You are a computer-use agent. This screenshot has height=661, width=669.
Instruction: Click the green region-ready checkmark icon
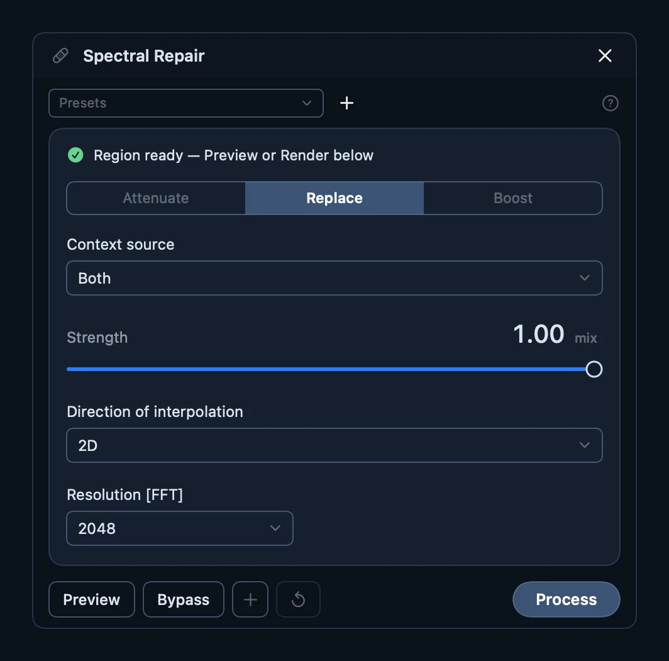coord(75,155)
